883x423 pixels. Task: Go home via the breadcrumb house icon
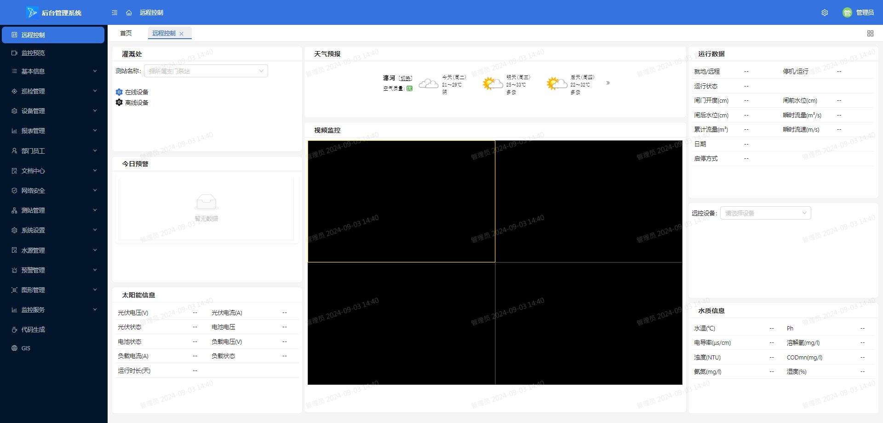click(129, 12)
